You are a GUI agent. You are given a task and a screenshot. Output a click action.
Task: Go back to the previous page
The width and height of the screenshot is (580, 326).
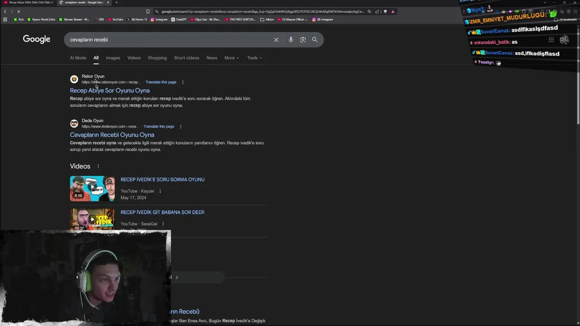[5, 11]
